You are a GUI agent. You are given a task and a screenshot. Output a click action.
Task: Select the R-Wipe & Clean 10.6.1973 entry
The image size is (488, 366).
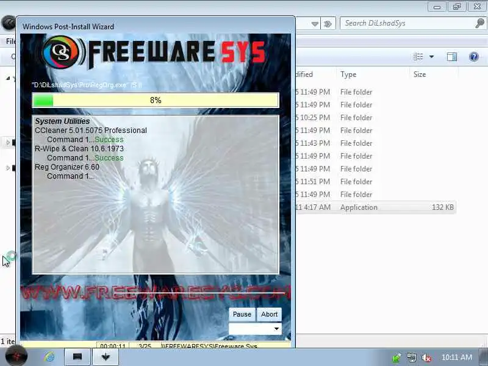[79, 149]
